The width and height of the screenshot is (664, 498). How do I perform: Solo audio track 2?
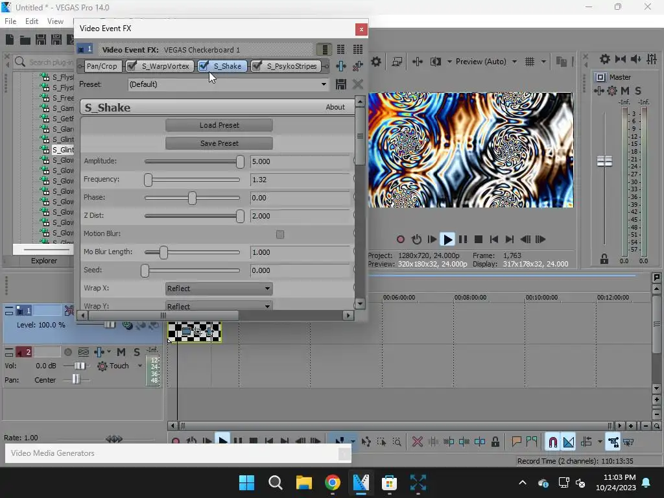(136, 352)
